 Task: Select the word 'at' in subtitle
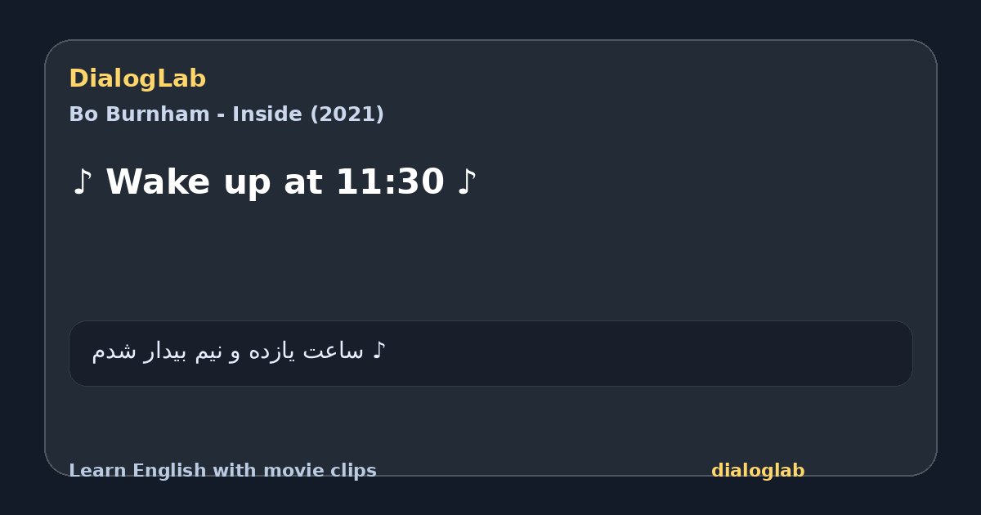pyautogui.click(x=304, y=183)
